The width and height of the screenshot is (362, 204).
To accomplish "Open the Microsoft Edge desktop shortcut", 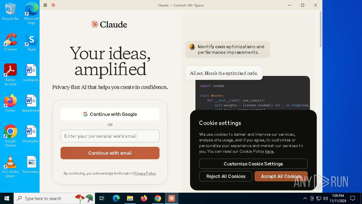I will (31, 13).
